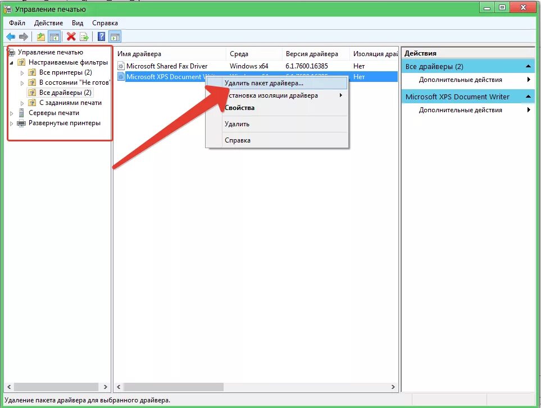The height and width of the screenshot is (408, 541).
Task: Click the tree pane scroll-left arrow
Action: 9,387
